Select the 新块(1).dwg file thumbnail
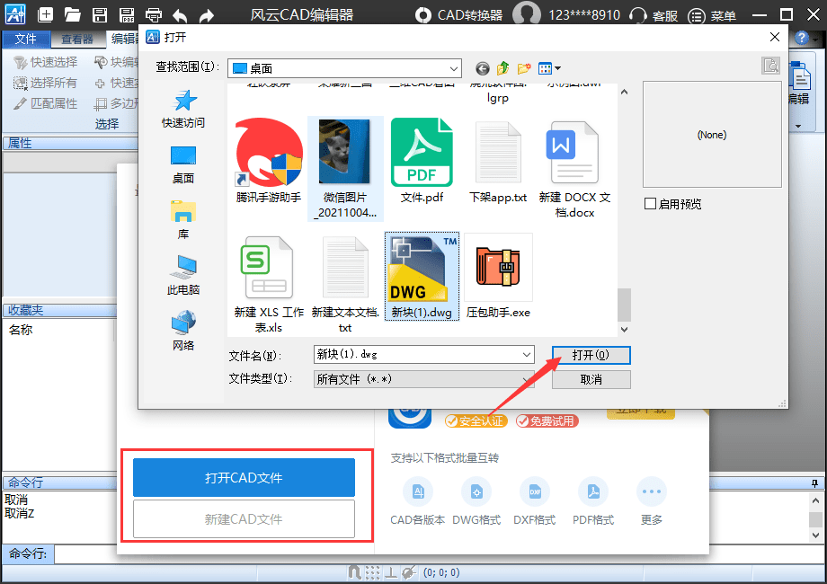Image resolution: width=827 pixels, height=584 pixels. [422, 268]
